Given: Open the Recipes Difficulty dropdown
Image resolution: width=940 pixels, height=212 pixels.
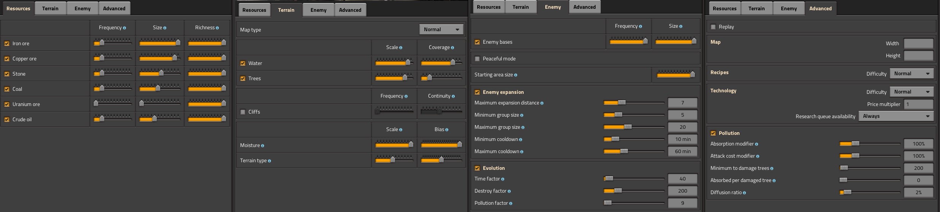Looking at the screenshot, I should 911,74.
